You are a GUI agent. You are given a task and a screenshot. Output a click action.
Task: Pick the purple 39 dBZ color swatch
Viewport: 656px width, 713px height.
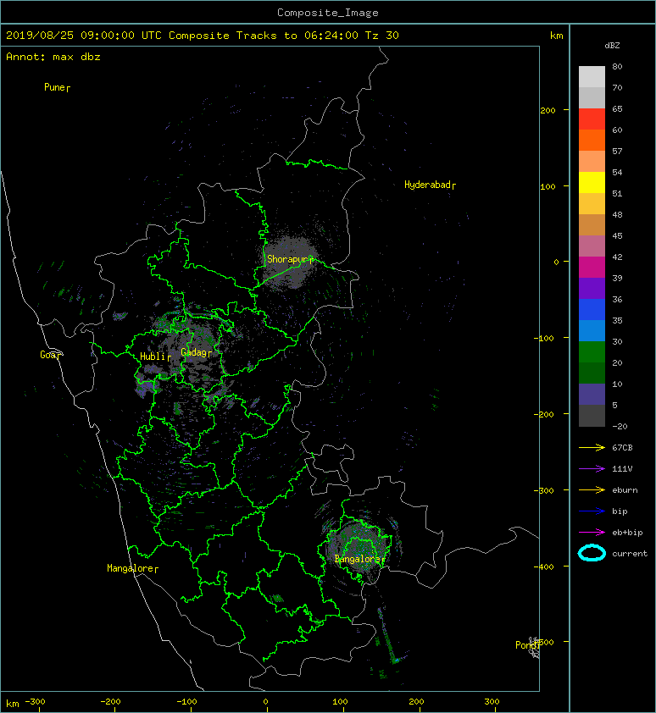[592, 288]
